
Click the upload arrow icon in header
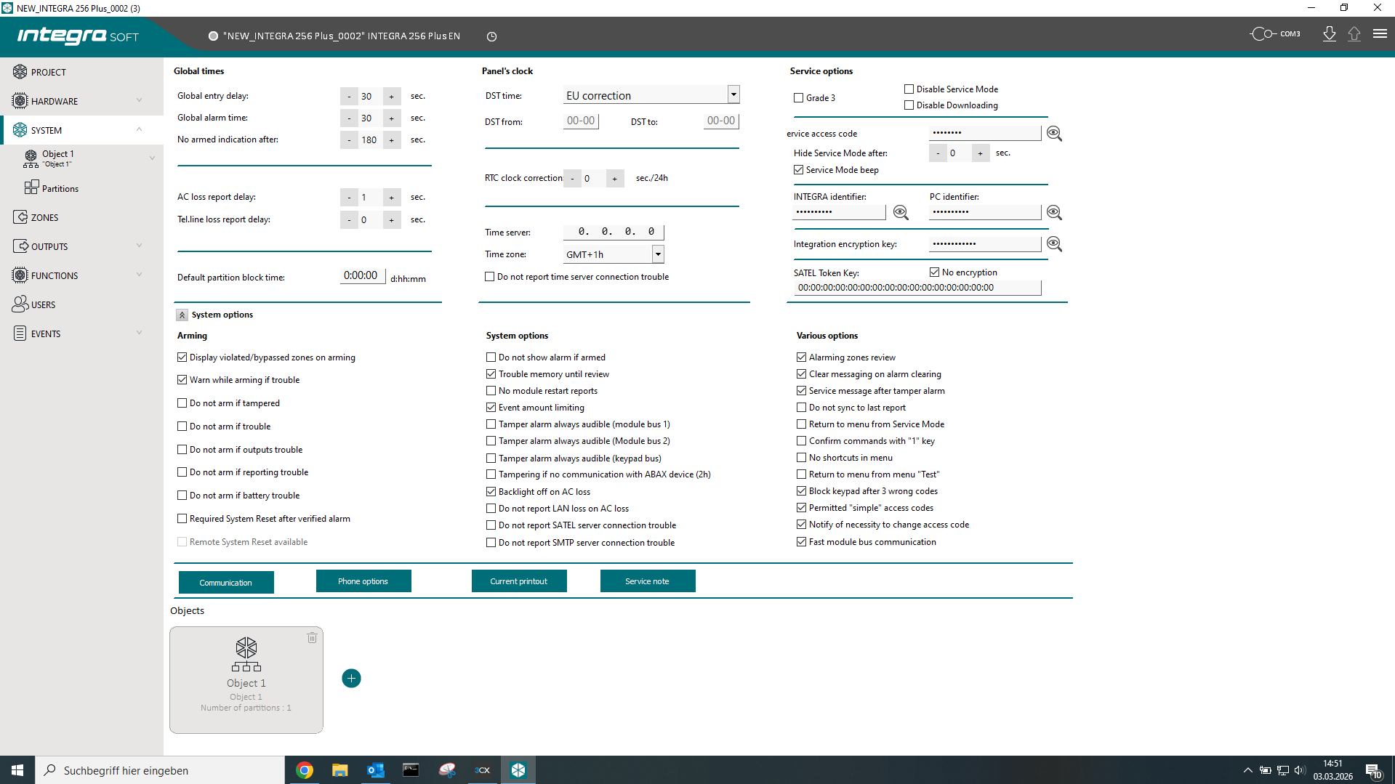tap(1354, 34)
